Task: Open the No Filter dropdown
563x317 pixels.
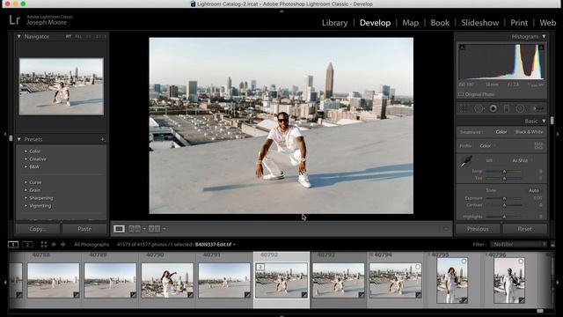Action: pos(519,245)
